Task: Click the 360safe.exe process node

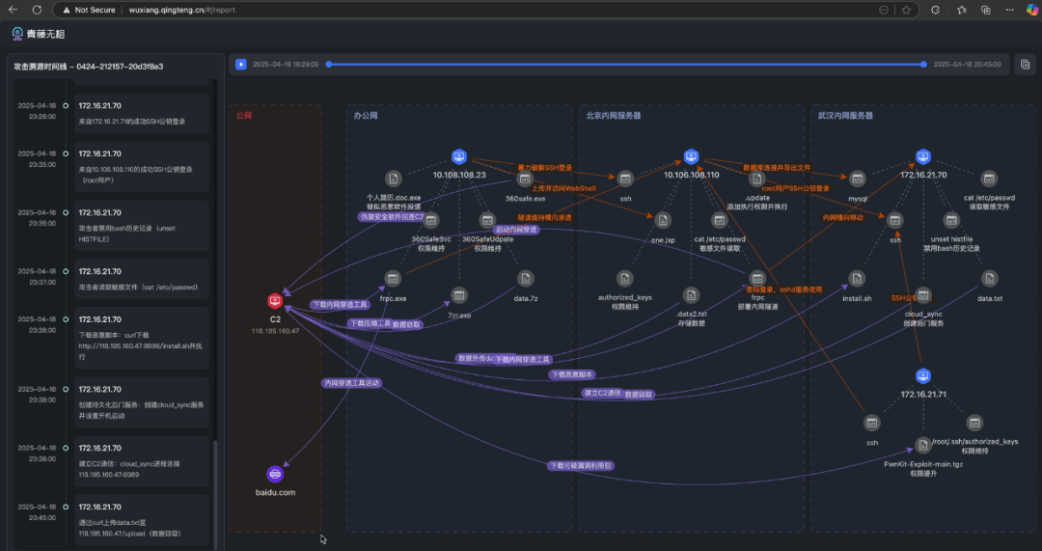Action: coord(526,179)
